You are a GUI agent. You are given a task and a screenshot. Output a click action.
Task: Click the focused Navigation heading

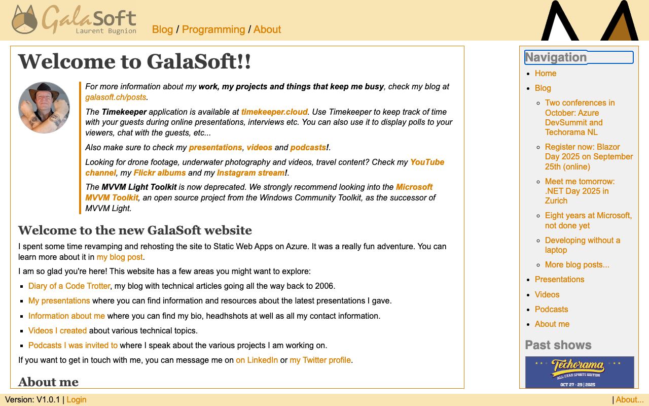tap(579, 57)
